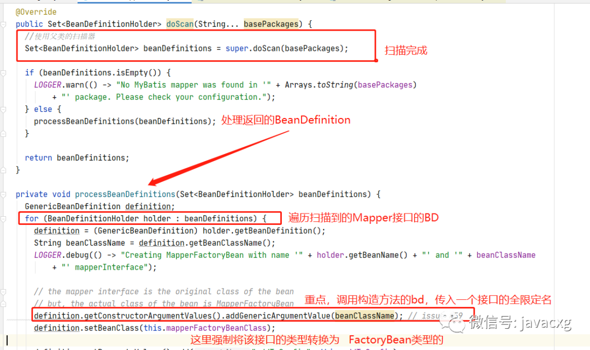Click the 'private' keyword of the processBeanDefinitions declaration

click(x=32, y=194)
